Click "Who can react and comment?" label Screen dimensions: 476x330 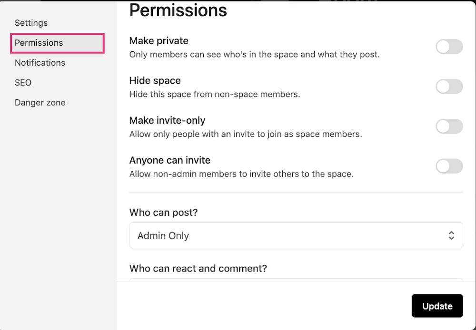pos(198,269)
